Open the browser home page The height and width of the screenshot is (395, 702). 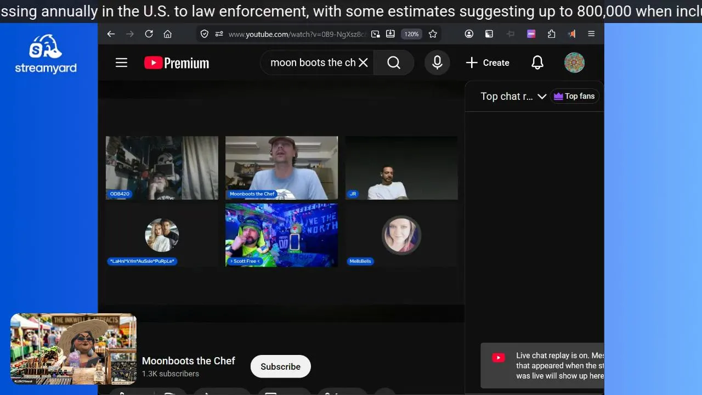[x=168, y=34]
